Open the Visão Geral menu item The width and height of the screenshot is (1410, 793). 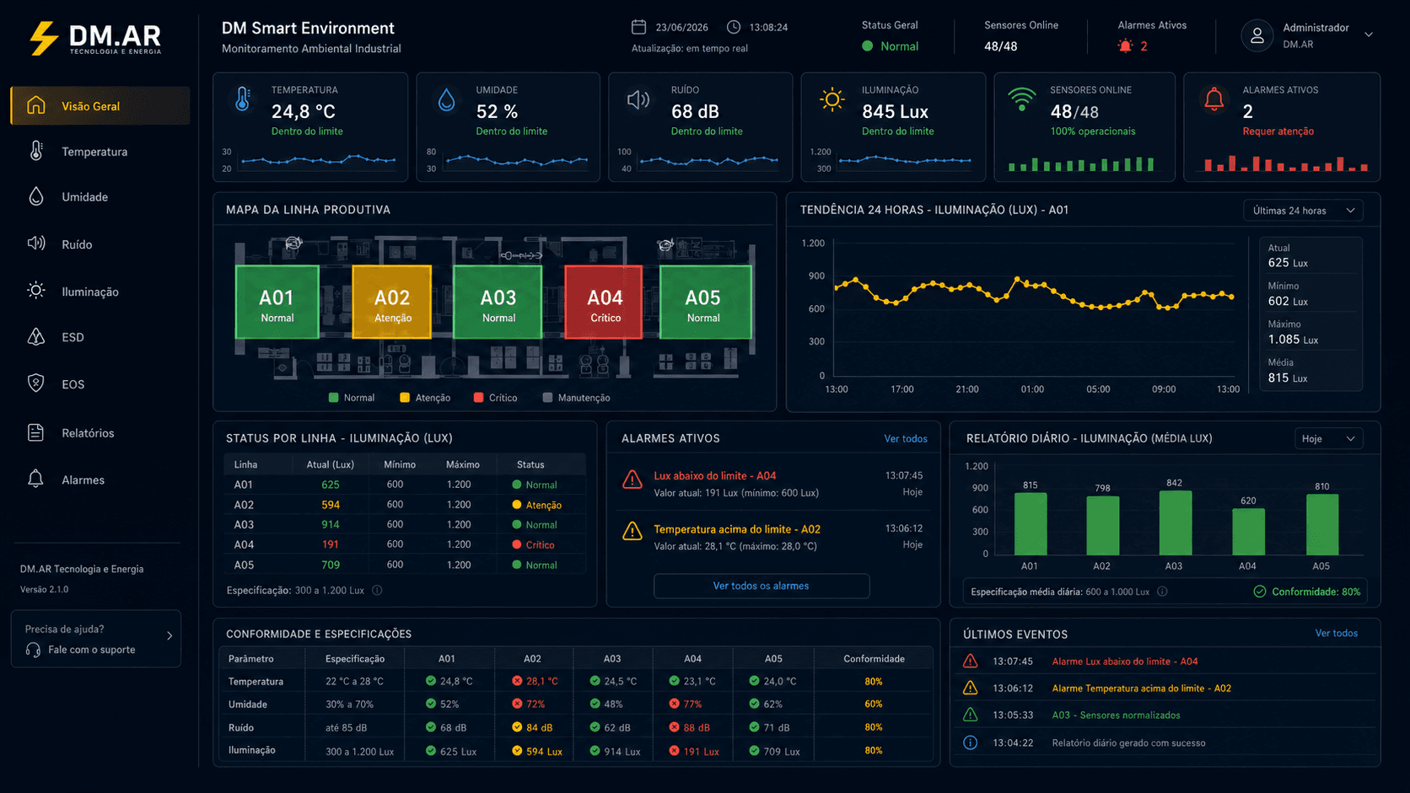click(100, 105)
